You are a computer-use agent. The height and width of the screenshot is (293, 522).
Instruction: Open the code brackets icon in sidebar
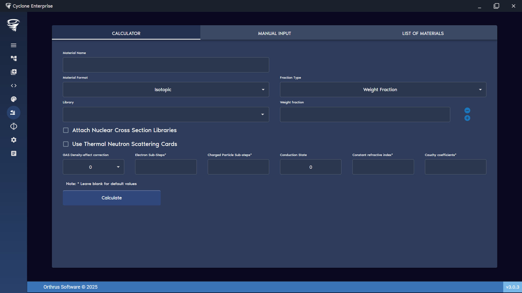point(14,85)
